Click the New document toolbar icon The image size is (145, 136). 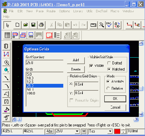coord(17,25)
